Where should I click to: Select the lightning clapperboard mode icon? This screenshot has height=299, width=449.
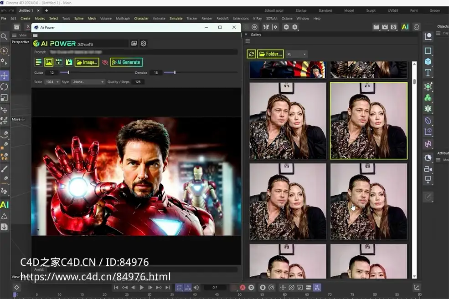pos(59,62)
